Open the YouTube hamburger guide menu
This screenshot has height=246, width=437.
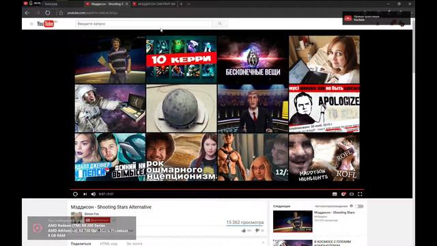pyautogui.click(x=31, y=24)
